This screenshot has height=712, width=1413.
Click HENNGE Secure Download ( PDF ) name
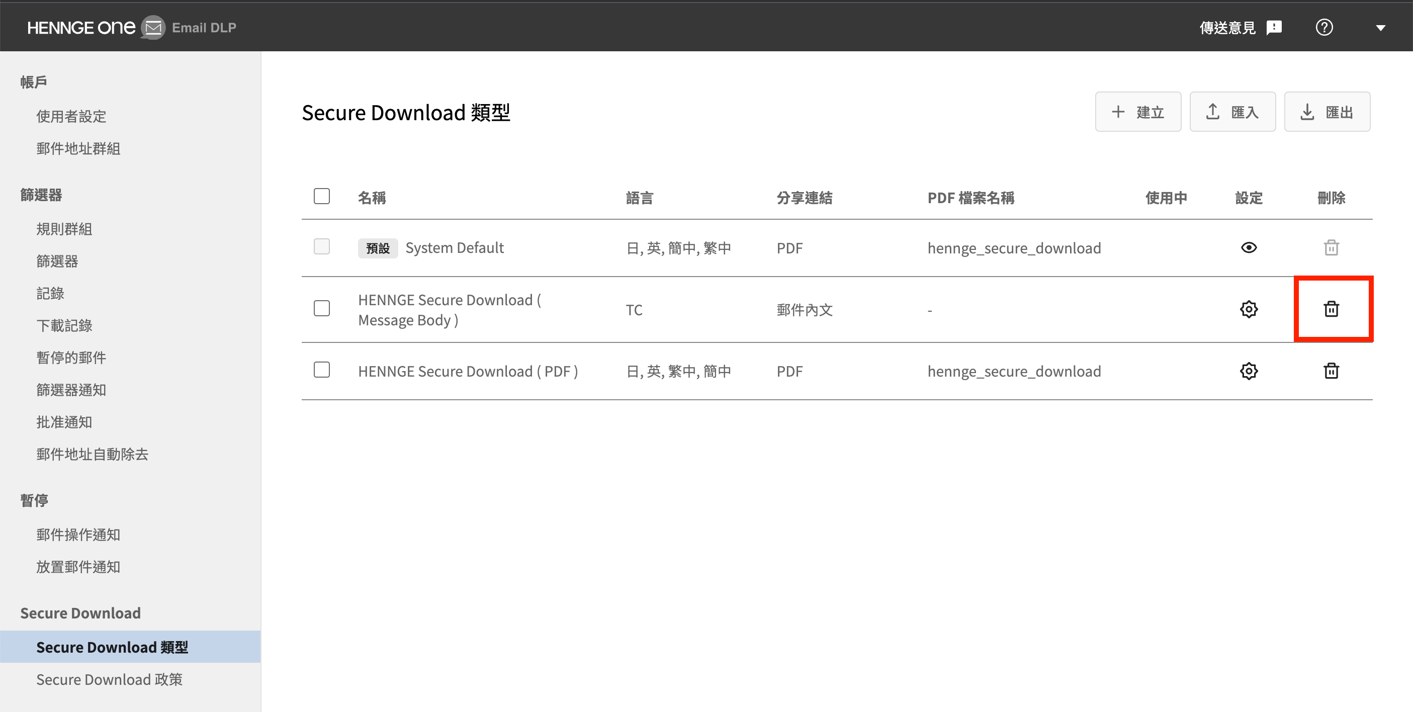click(468, 372)
